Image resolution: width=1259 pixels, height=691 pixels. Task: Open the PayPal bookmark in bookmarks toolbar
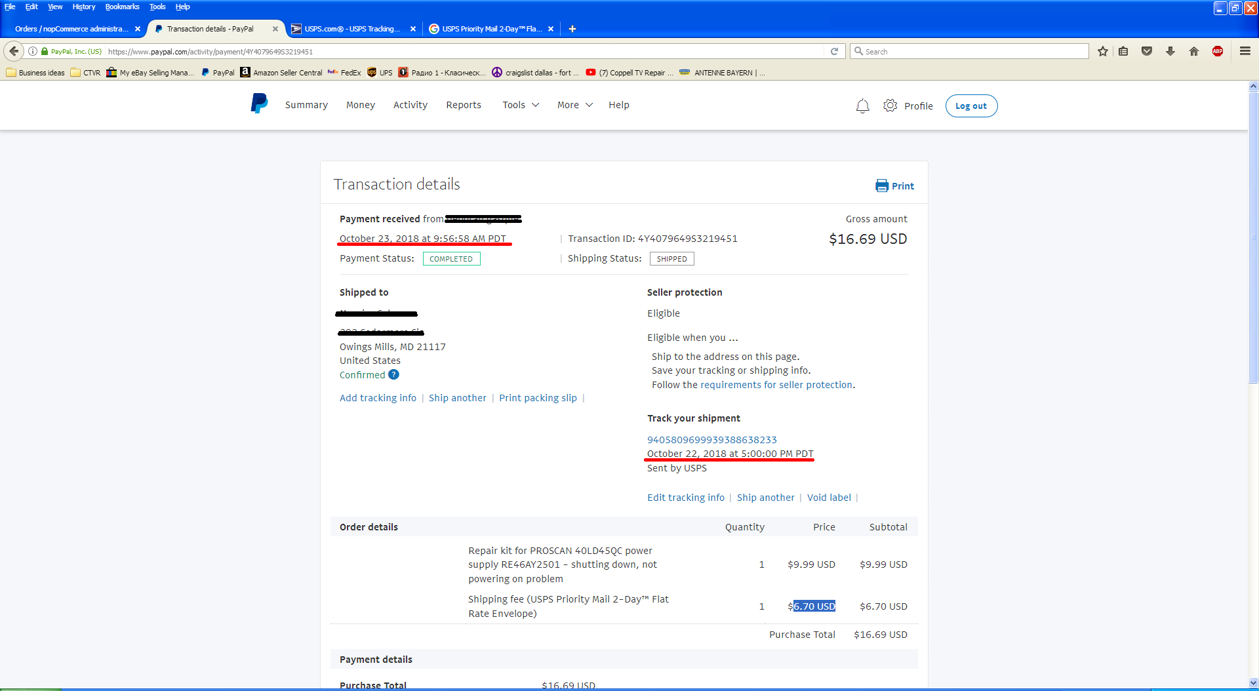[x=218, y=73]
